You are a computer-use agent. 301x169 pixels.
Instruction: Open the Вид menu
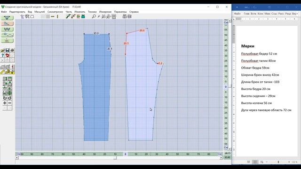coord(30,12)
